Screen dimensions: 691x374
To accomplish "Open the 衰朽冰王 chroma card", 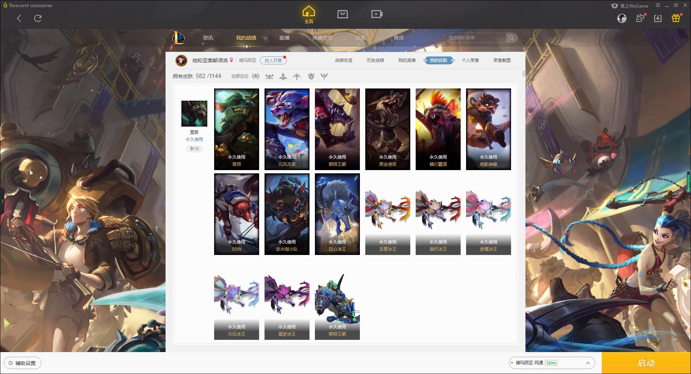I will coord(438,214).
